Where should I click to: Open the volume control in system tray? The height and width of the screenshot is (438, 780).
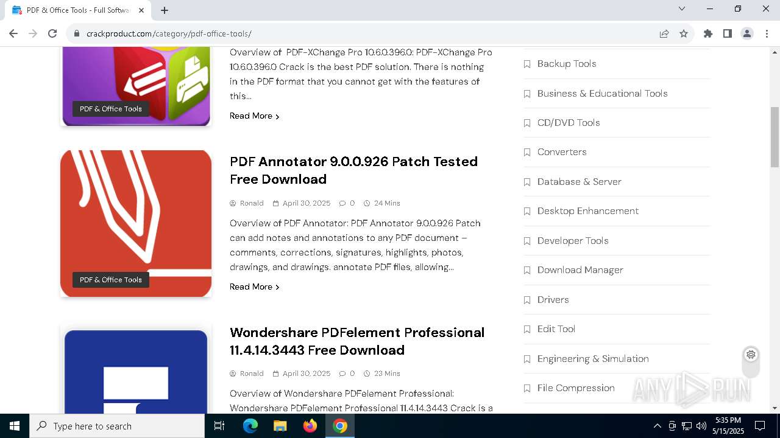click(701, 426)
